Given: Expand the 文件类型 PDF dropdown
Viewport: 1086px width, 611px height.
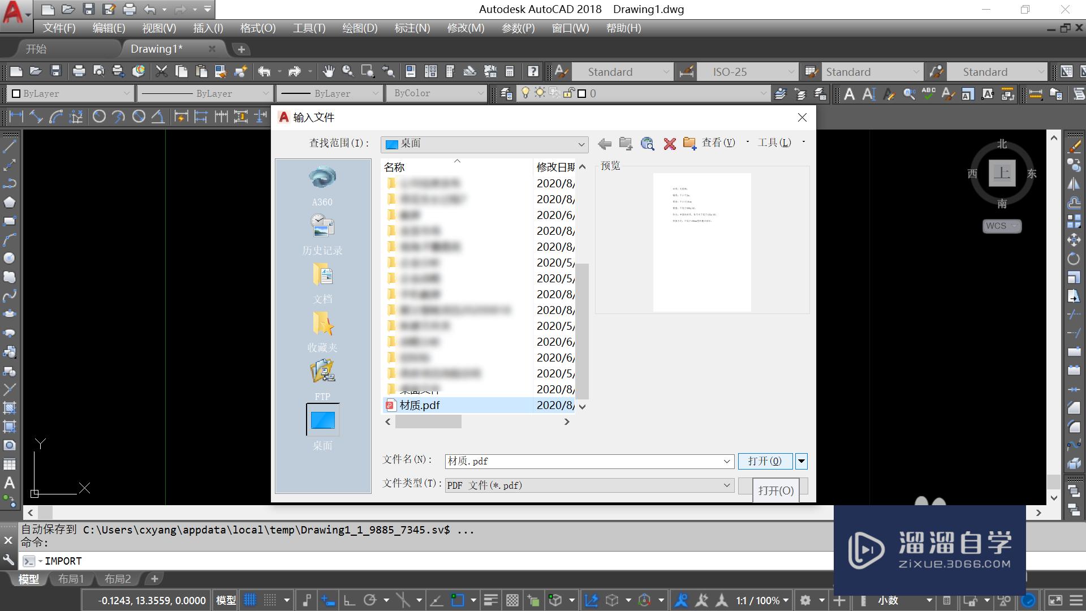Looking at the screenshot, I should (727, 485).
